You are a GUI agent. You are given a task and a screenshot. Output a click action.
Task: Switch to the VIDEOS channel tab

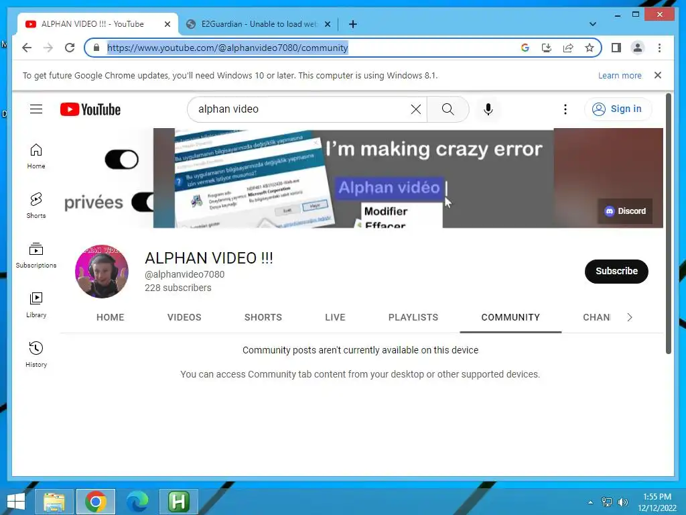(184, 317)
